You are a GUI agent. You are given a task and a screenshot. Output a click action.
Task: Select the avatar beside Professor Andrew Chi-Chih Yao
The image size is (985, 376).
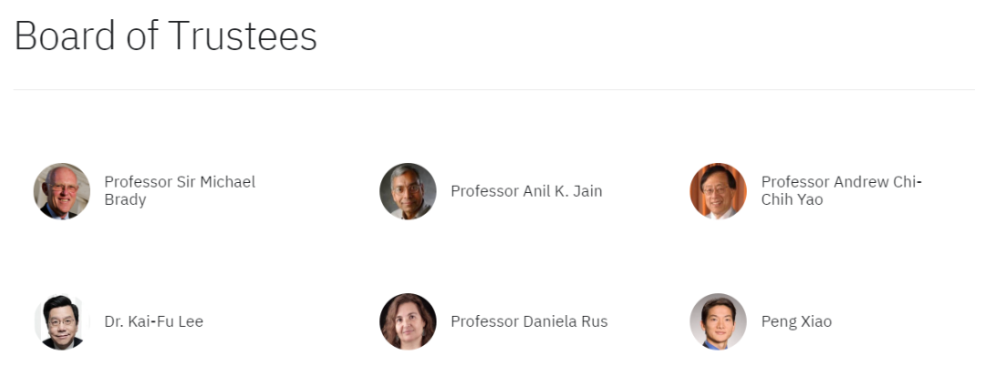click(x=718, y=191)
